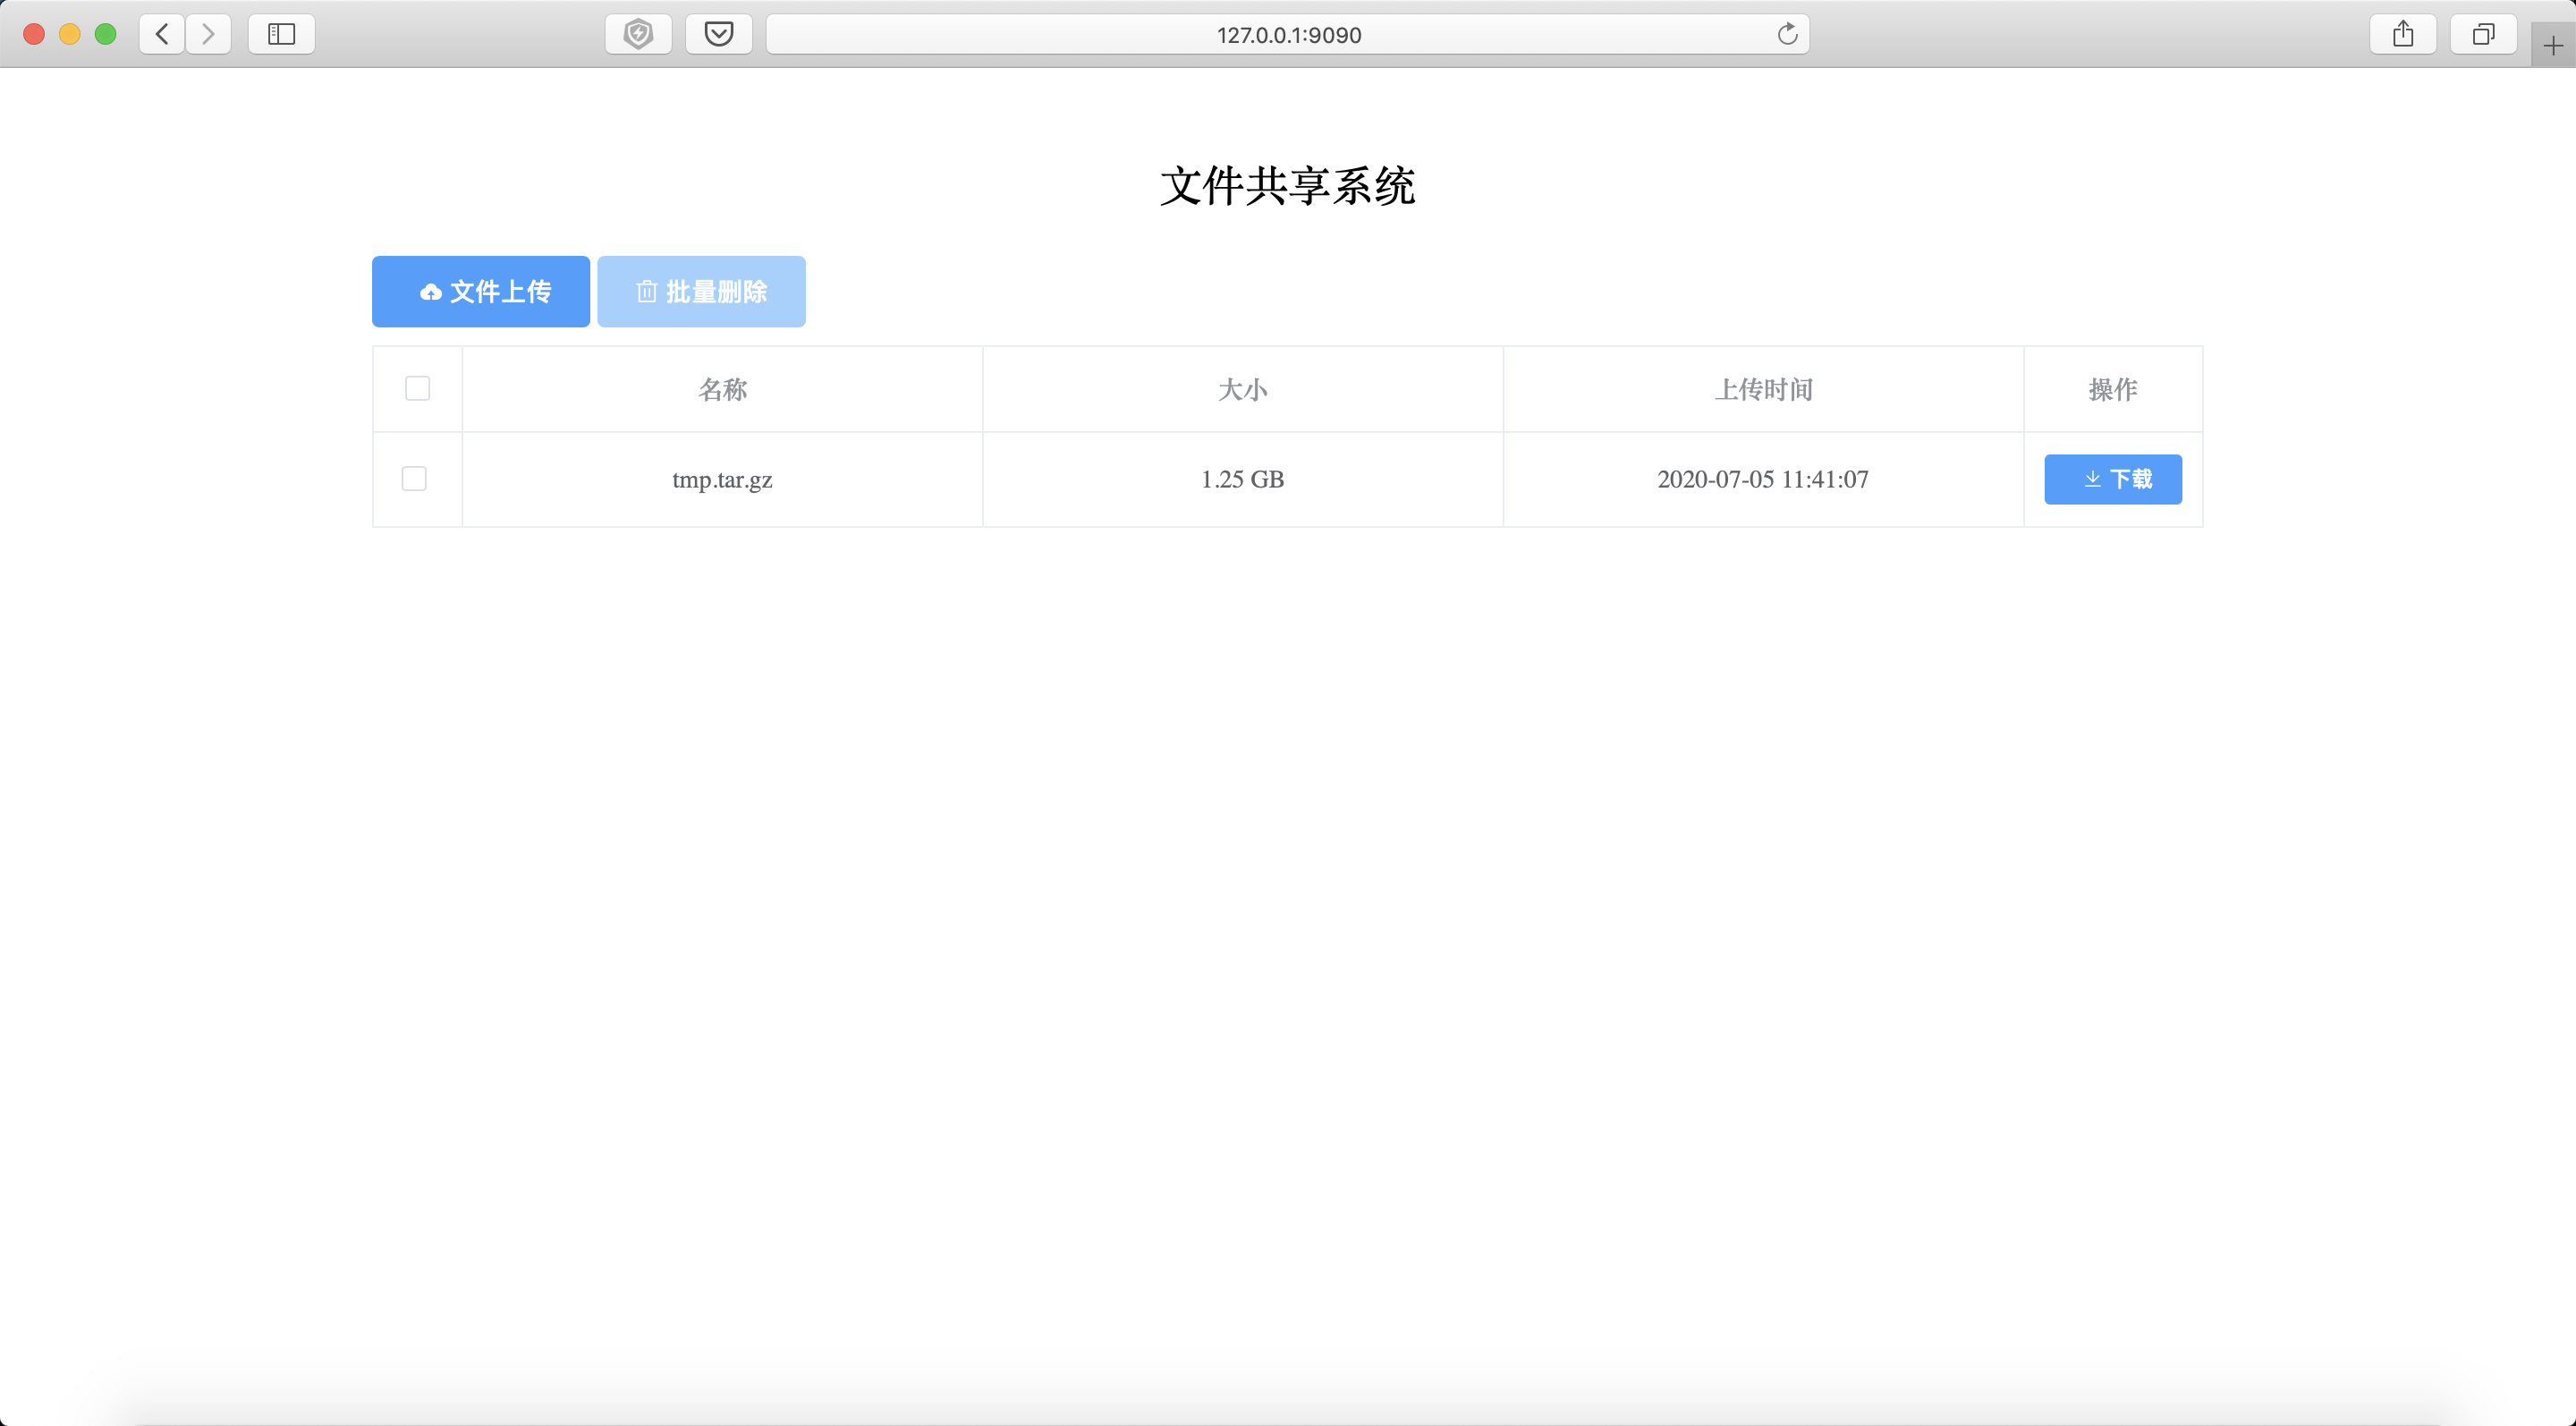The width and height of the screenshot is (2576, 1426).
Task: Download tmp.tar.gz with 下载 button
Action: 2112,479
